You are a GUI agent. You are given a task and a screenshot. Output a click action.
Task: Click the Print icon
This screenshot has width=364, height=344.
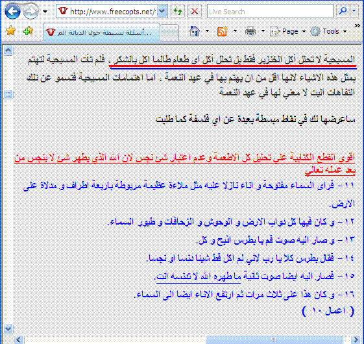coord(250,31)
